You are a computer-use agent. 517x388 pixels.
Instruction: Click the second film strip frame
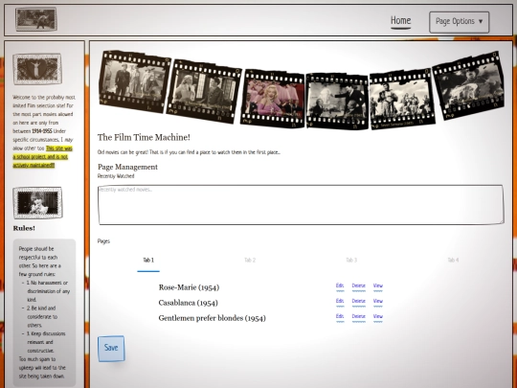pos(205,91)
